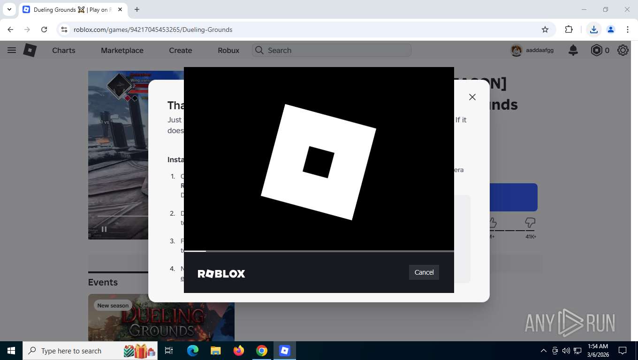Open the Robux page
This screenshot has height=360, width=638.
pyautogui.click(x=228, y=50)
